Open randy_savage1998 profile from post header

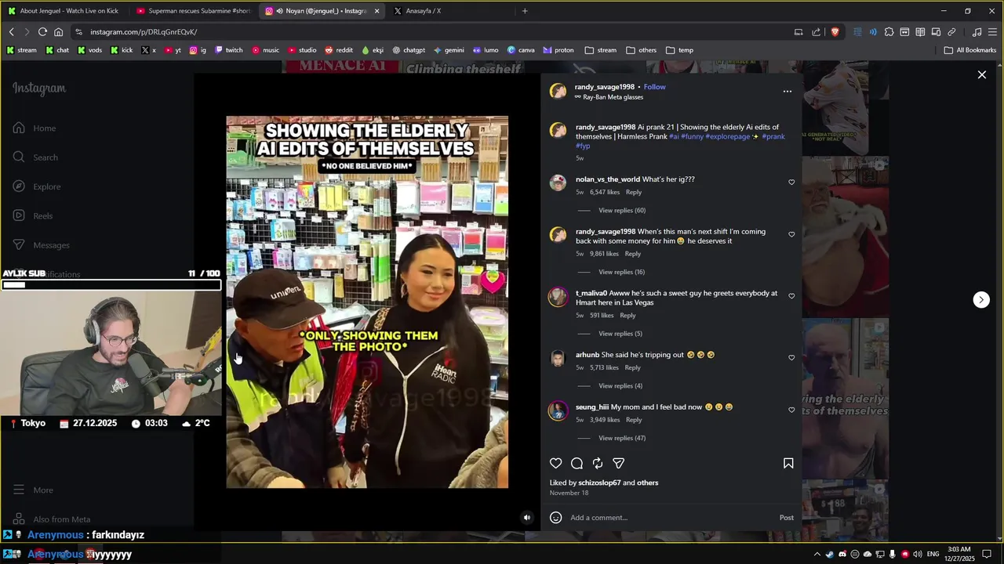tap(604, 87)
